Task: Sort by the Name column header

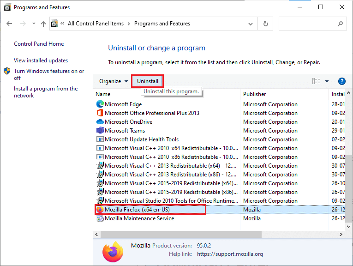Action: [103, 94]
